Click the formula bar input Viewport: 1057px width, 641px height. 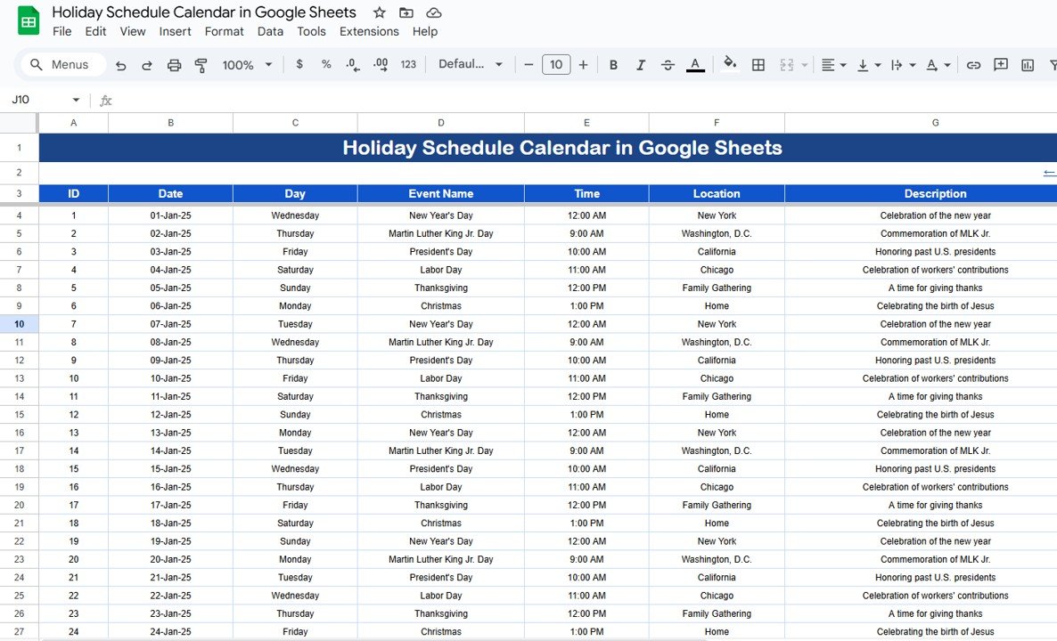pyautogui.click(x=586, y=100)
